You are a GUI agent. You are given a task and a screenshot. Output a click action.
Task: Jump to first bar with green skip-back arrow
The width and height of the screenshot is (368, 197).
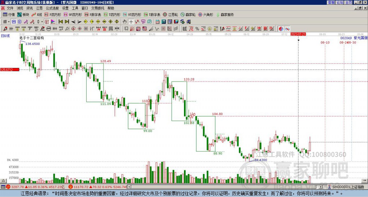(60, 22)
